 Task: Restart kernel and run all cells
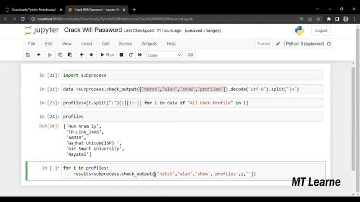pyautogui.click(x=140, y=55)
